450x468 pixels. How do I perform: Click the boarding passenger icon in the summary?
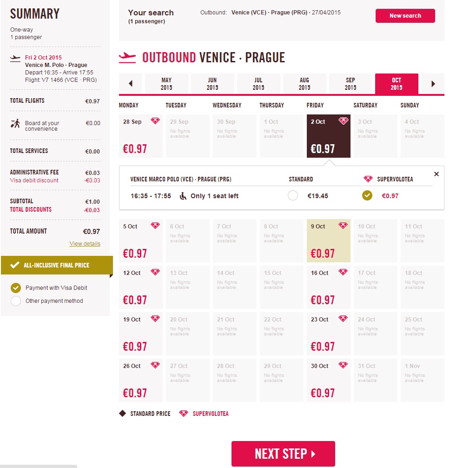(15, 123)
